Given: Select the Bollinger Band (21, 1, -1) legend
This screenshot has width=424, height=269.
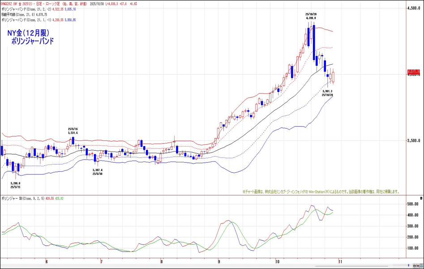Looking at the screenshot, I should tap(38, 20).
